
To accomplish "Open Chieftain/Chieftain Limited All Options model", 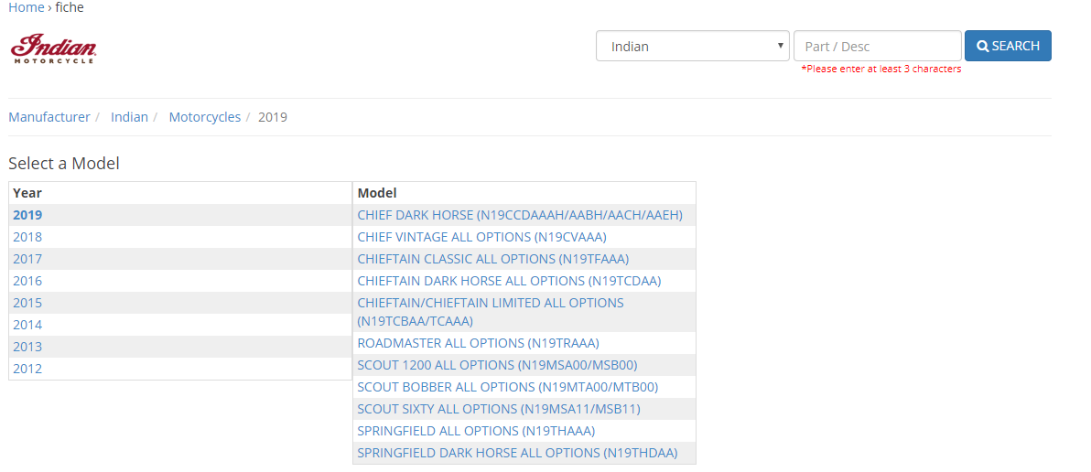I will 491,312.
